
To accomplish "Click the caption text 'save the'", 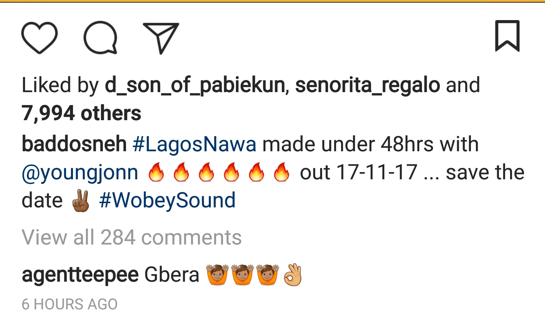I will pos(485,173).
